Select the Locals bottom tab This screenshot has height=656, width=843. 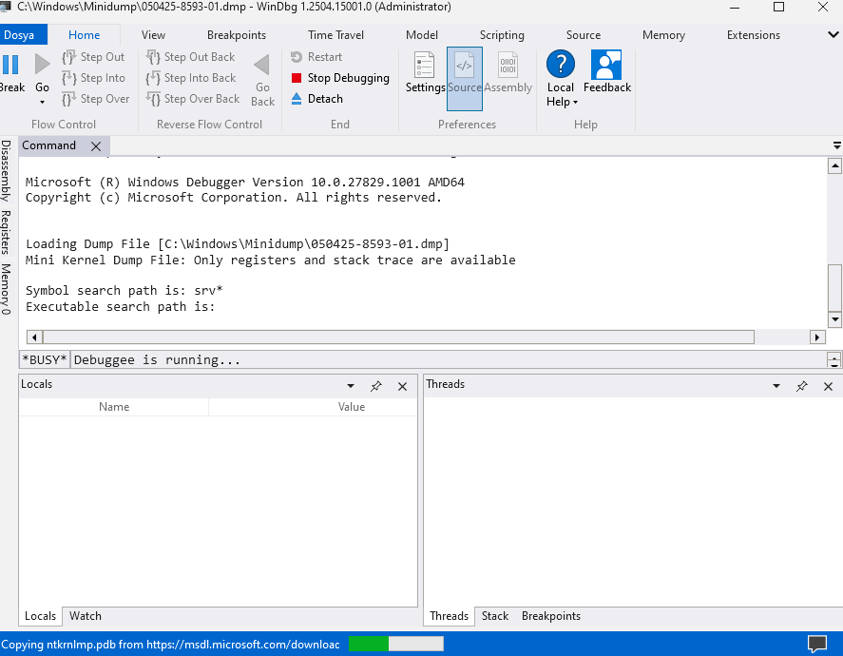click(40, 616)
